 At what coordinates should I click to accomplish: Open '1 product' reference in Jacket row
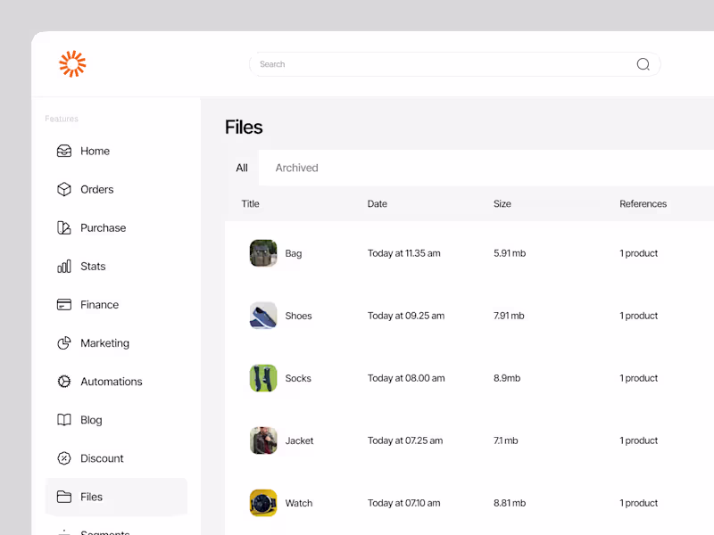639,440
